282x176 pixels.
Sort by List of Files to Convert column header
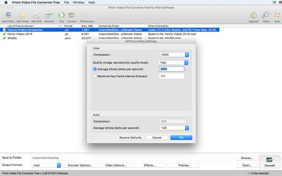point(31,26)
